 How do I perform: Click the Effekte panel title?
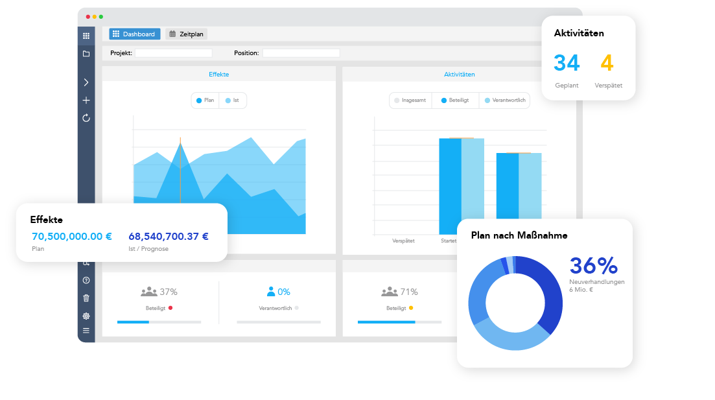(x=218, y=75)
